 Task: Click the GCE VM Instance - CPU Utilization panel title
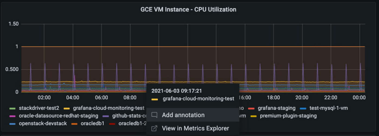tap(188, 9)
